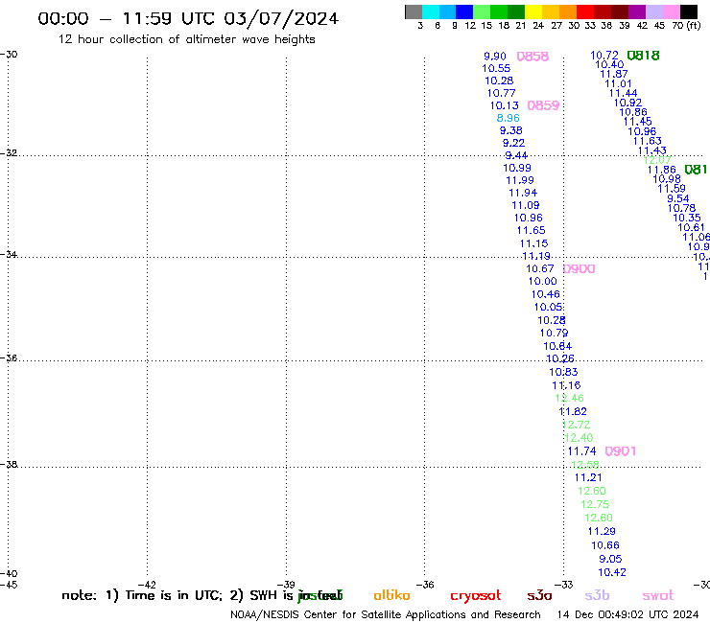The width and height of the screenshot is (710, 623).
Task: Click the longitude axis label '-42'
Action: [147, 585]
